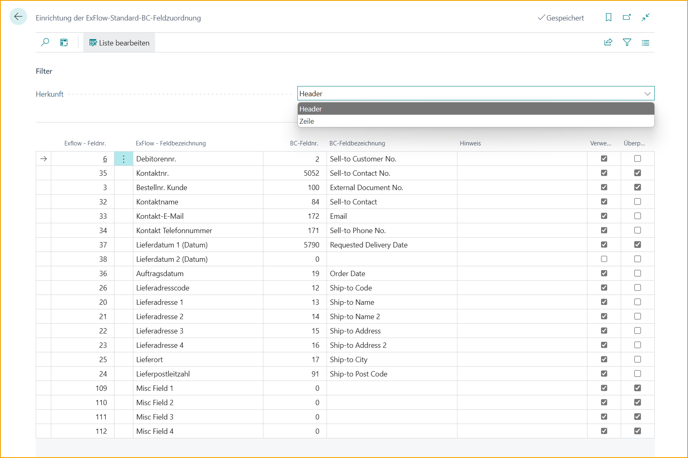Sort by BC-Feldbezeichnung column header

(357, 143)
